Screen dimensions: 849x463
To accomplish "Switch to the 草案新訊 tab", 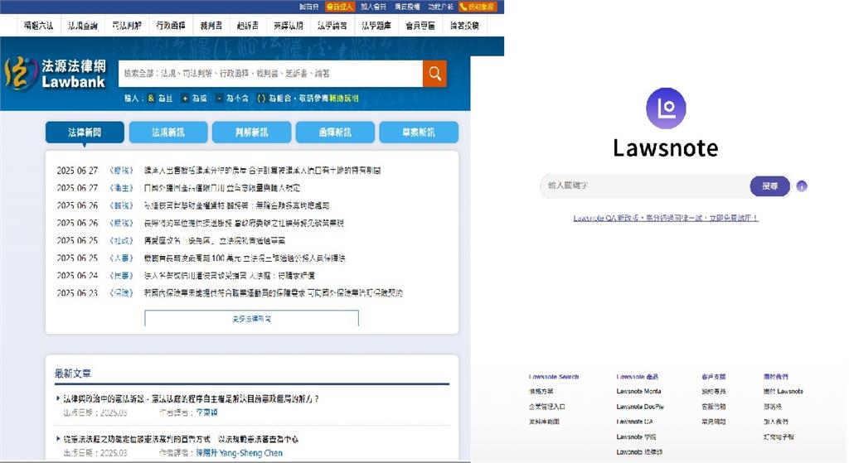I will pyautogui.click(x=419, y=132).
